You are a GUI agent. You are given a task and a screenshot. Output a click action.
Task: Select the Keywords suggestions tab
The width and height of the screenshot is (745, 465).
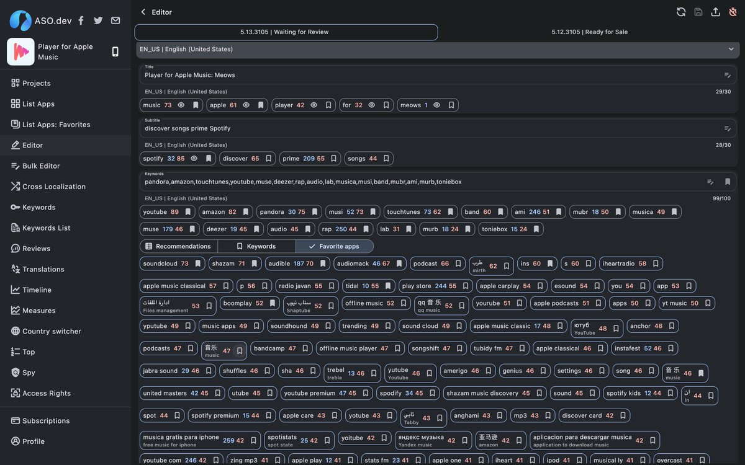click(x=256, y=246)
